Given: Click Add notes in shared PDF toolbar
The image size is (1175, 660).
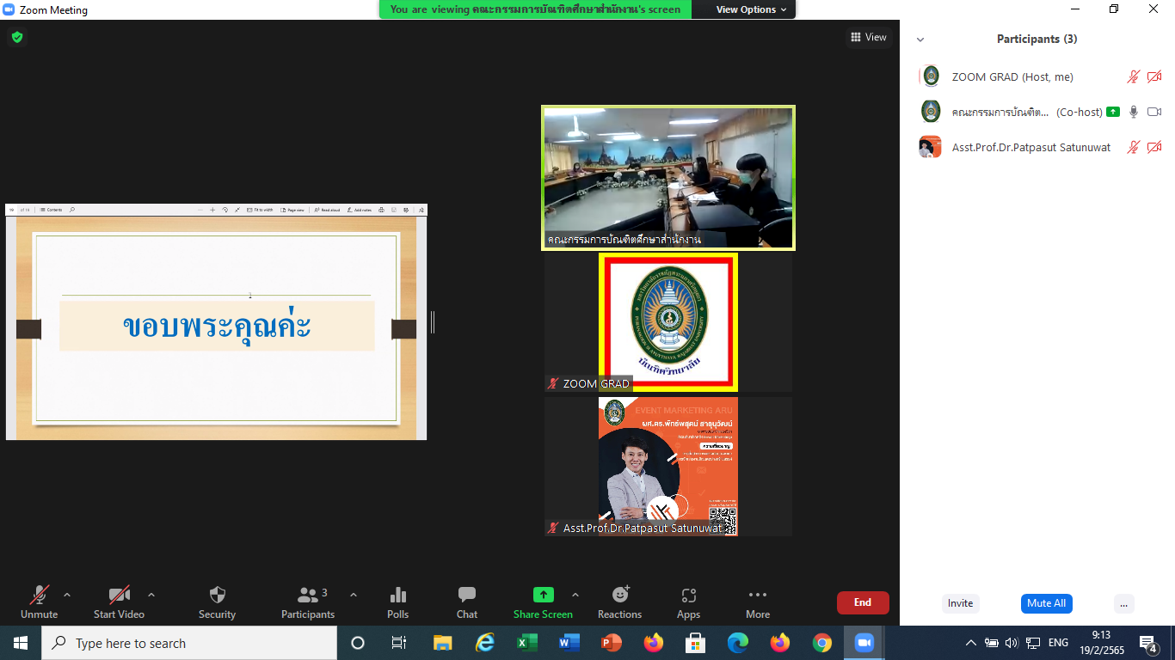Looking at the screenshot, I should tap(360, 210).
